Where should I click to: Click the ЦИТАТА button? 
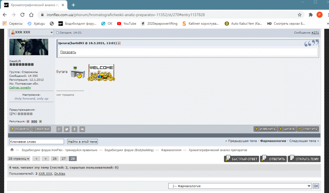pos(287,129)
